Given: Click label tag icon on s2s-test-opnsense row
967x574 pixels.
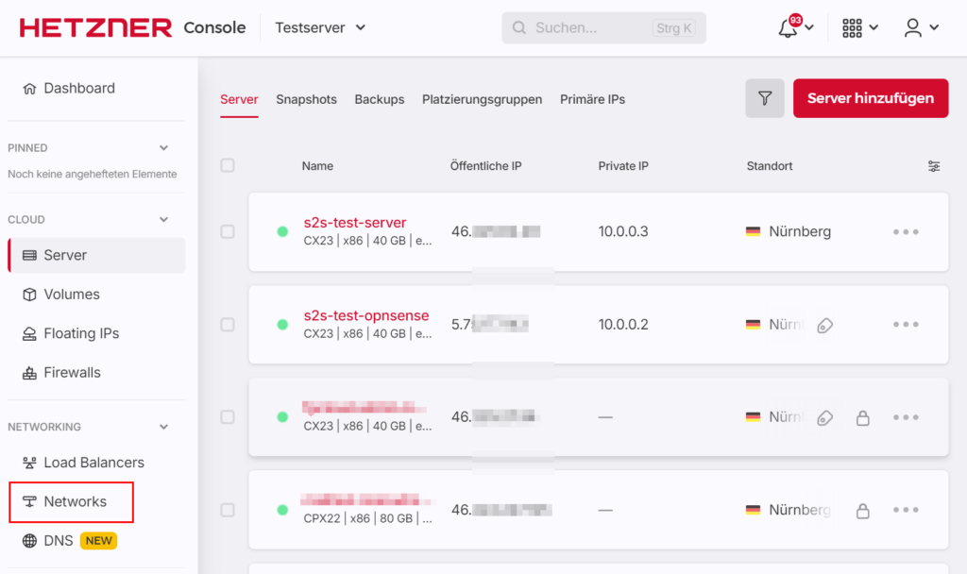Looking at the screenshot, I should [824, 325].
